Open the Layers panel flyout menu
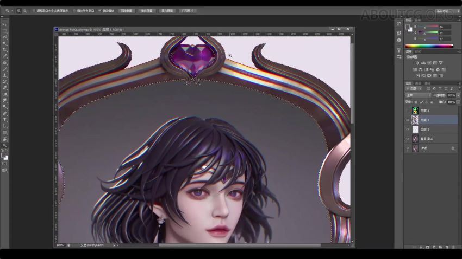 click(x=459, y=83)
